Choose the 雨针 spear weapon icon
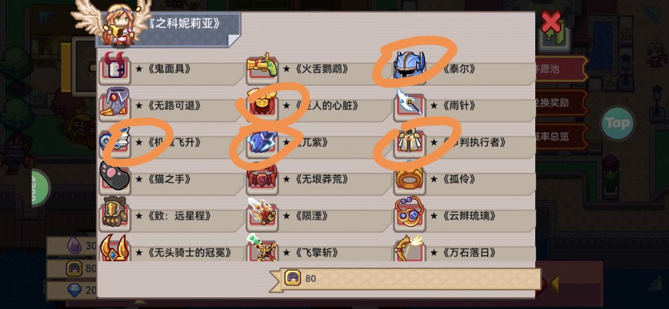 click(x=409, y=103)
